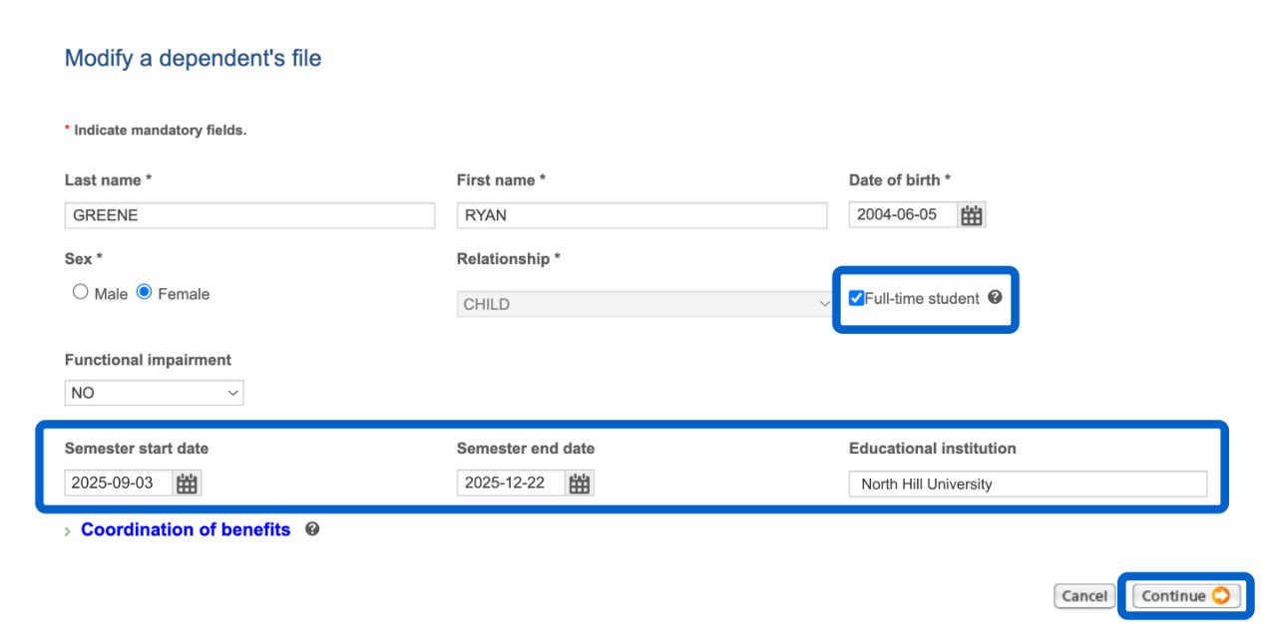
Task: Click the Semester end date text field
Action: pos(511,483)
